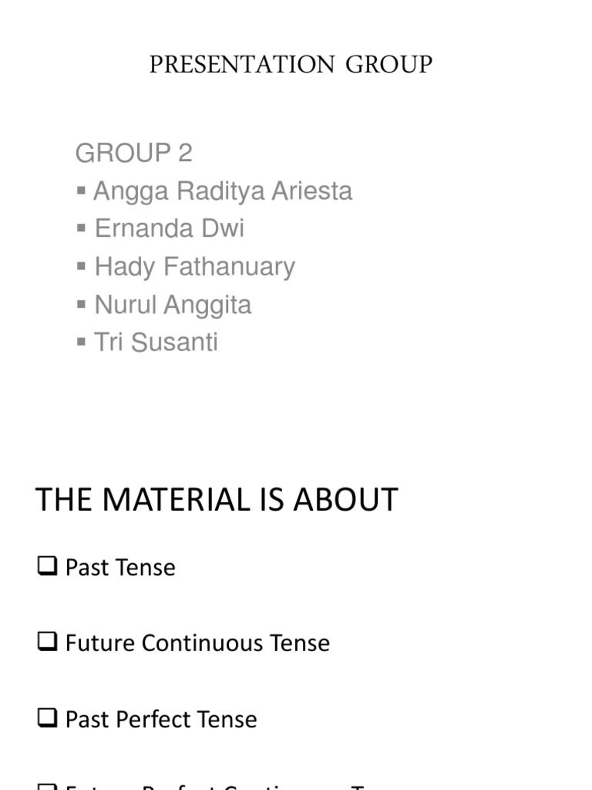Check the Past Tense checkbox
Screen dimensions: 592x790
(47, 567)
